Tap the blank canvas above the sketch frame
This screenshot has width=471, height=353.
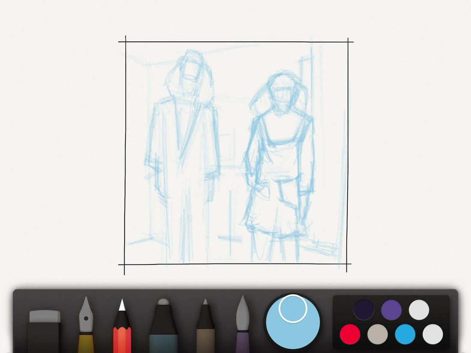point(235,19)
